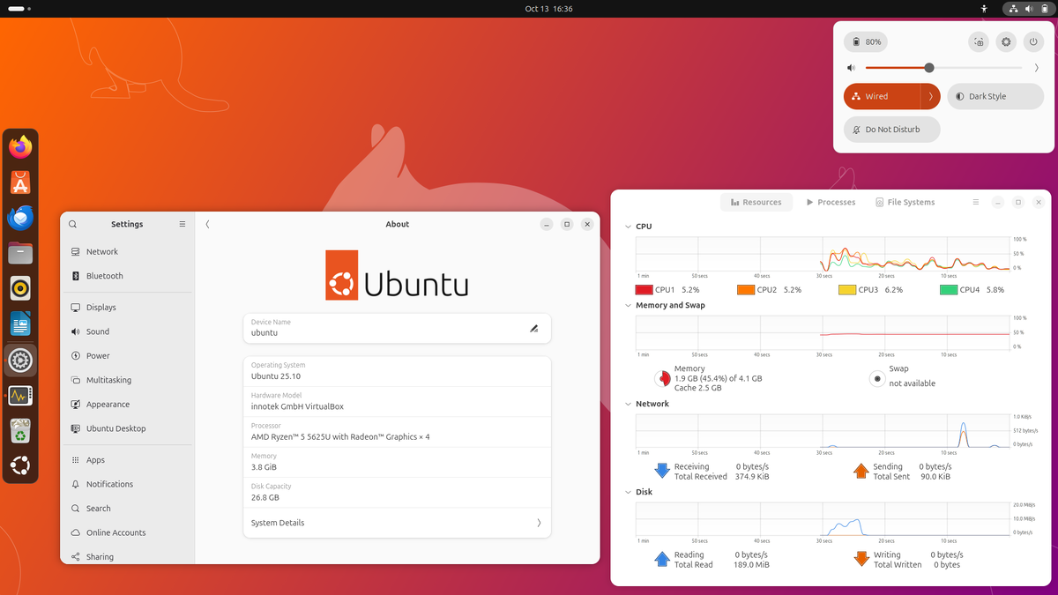The image size is (1058, 595).
Task: Open Apps settings in sidebar
Action: coord(127,460)
